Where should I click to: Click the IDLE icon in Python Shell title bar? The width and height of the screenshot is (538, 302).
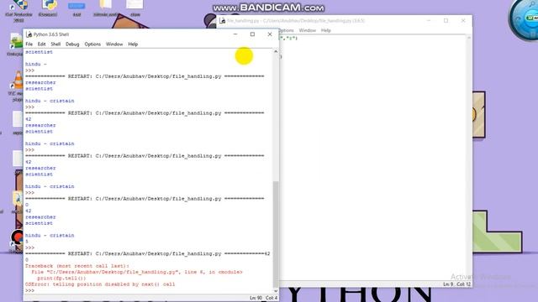(29, 34)
